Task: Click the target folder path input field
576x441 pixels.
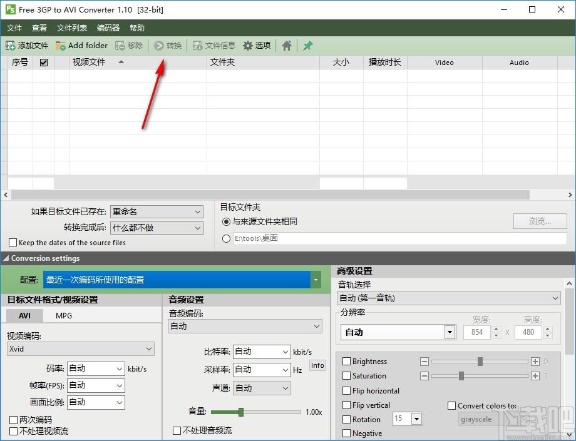Action: 399,239
